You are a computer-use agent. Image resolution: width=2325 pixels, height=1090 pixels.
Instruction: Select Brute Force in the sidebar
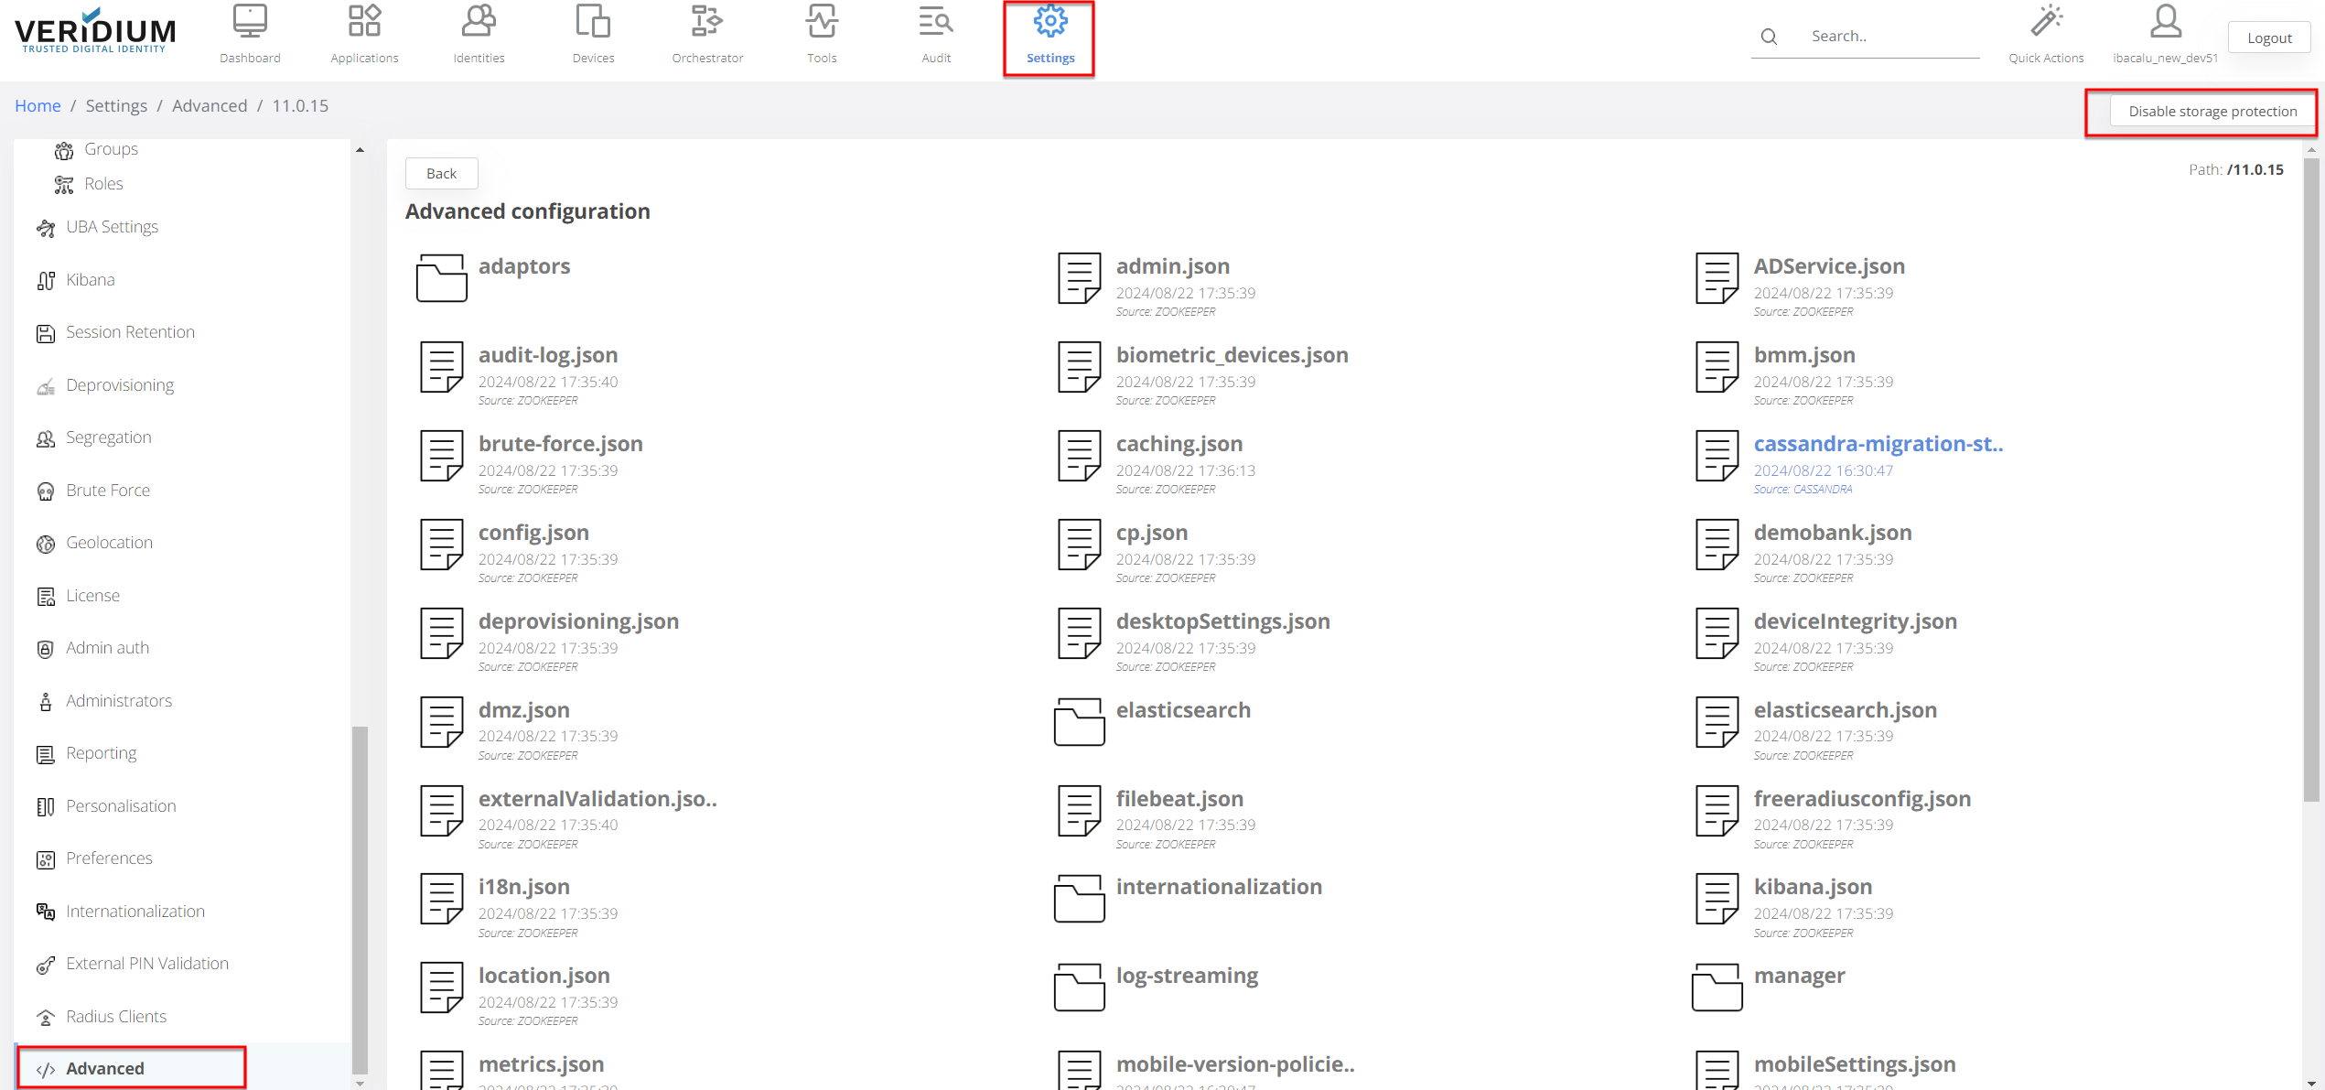[x=108, y=491]
